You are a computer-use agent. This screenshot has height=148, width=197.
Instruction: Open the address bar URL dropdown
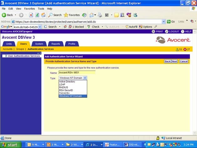click(164, 21)
